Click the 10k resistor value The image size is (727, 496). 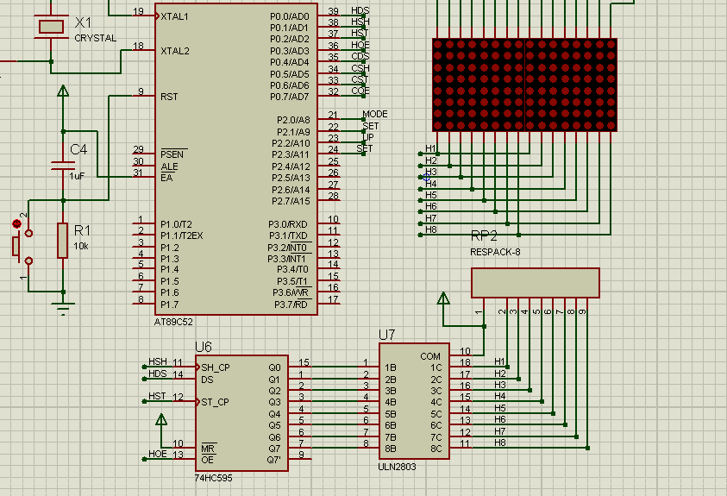coord(81,246)
